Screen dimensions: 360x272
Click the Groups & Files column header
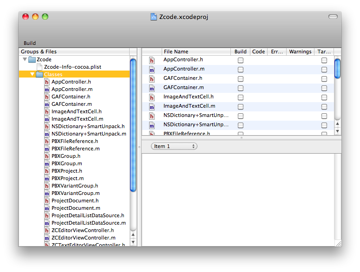(74, 52)
